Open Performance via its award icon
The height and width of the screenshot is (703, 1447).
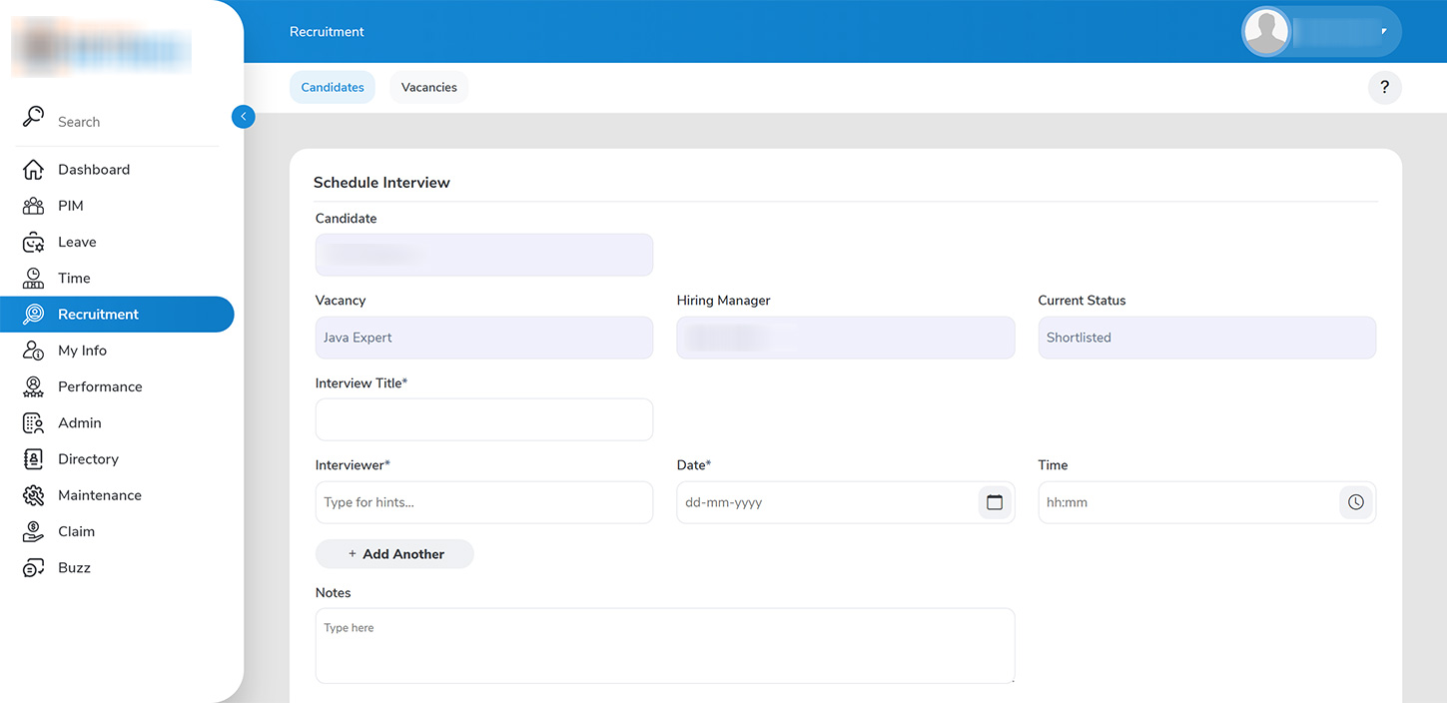(33, 386)
